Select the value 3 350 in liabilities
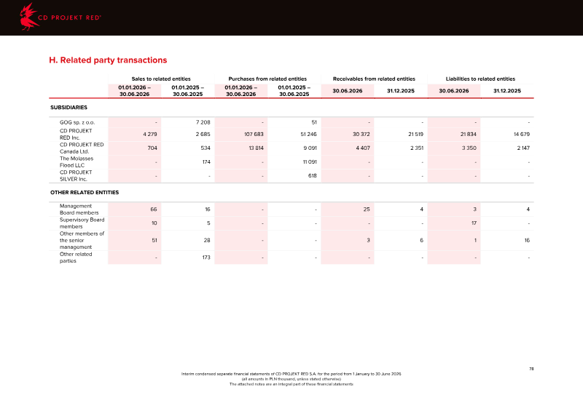Screen dimensions: 583x411 coord(469,148)
